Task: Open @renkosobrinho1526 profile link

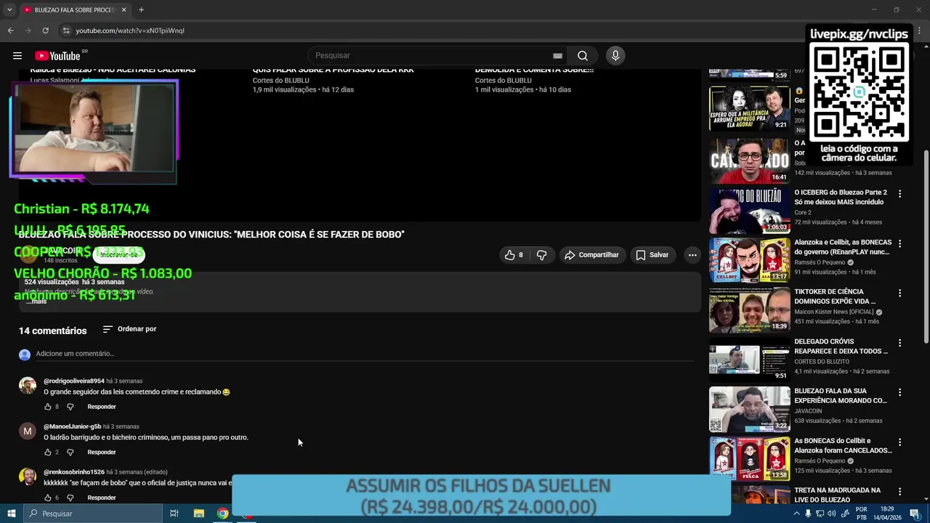Action: 74,472
